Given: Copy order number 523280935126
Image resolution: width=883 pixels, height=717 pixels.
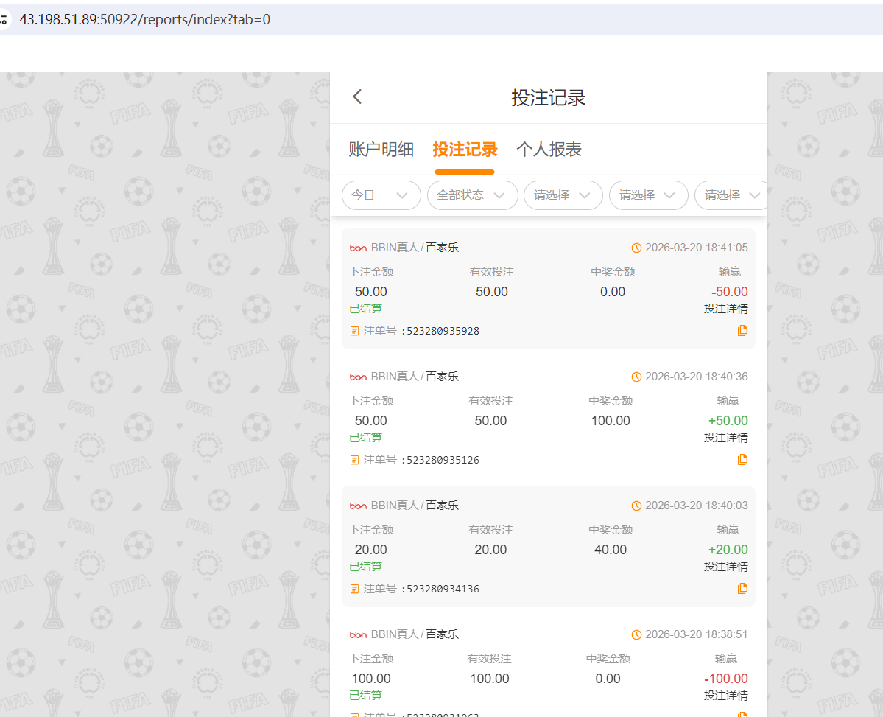Looking at the screenshot, I should coord(742,459).
